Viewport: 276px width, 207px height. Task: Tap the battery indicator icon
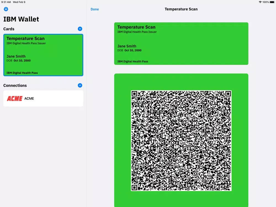point(272,2)
